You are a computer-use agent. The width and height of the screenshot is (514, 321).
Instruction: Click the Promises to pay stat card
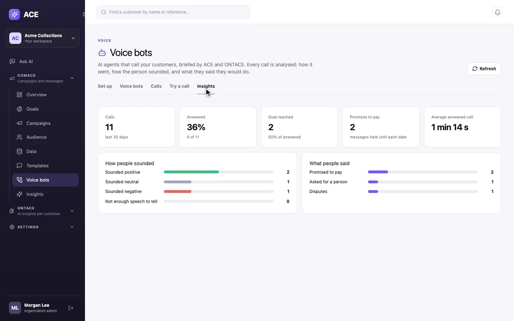[381, 127]
